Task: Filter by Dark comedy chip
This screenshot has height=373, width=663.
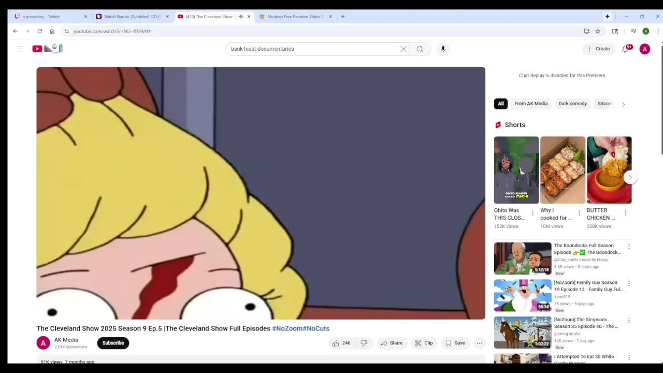Action: pos(572,104)
